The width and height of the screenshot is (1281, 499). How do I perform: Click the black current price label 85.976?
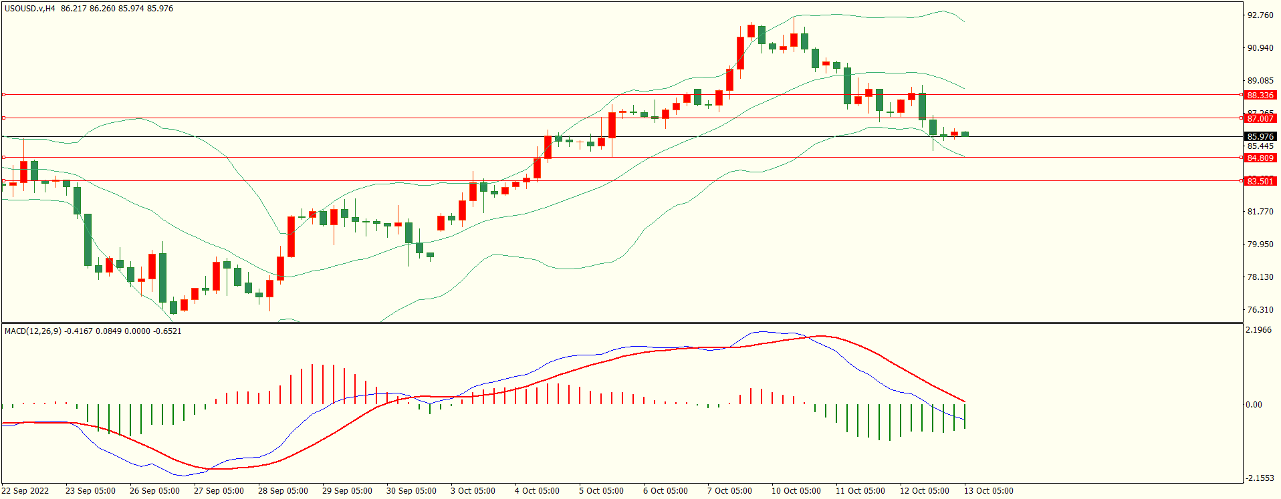click(1260, 136)
